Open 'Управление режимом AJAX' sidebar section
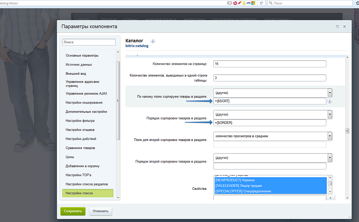This screenshot has width=359, height=222. pos(86,94)
